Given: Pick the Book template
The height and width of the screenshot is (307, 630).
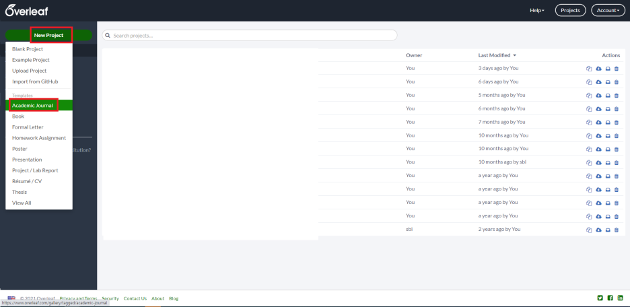Looking at the screenshot, I should (39, 116).
